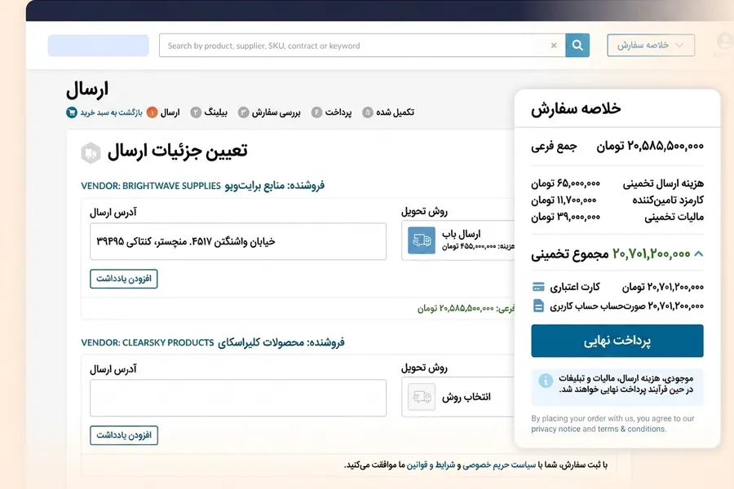734x489 pixels.
Task: Click the cart icon beside بازگشت به سبد خرید
Action: point(72,112)
